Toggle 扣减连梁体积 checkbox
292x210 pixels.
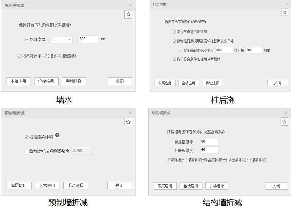tap(26, 137)
